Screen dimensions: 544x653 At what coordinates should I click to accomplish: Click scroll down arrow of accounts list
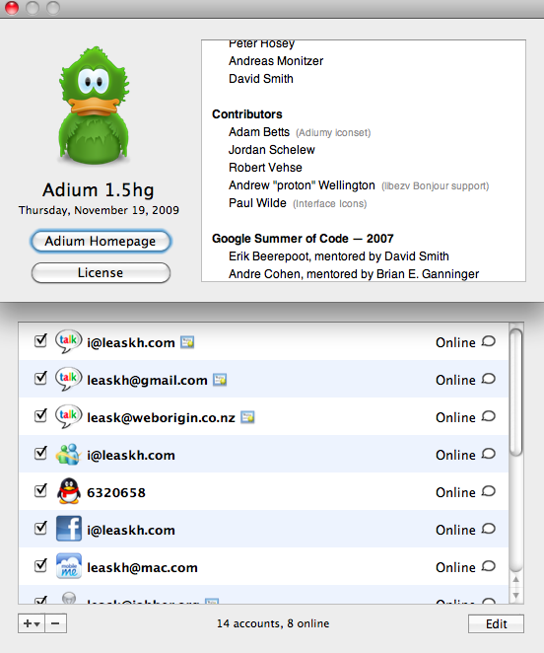click(515, 595)
